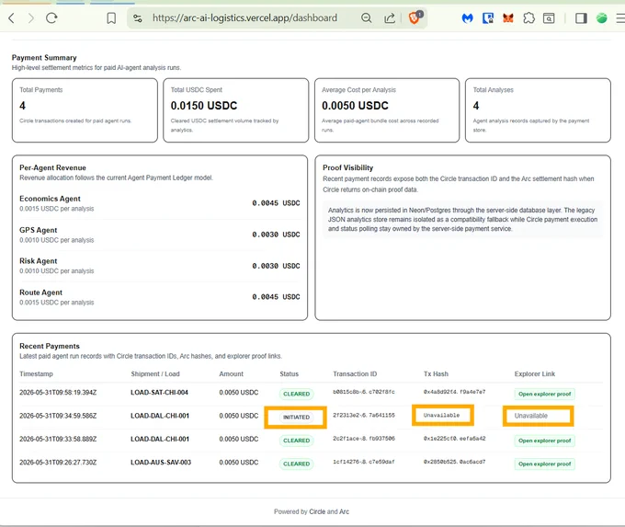The image size is (625, 527).
Task: Click the Per-Agent Revenue heading
Action: coord(52,167)
